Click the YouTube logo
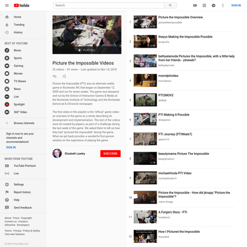247x247 pixels. [21, 5]
